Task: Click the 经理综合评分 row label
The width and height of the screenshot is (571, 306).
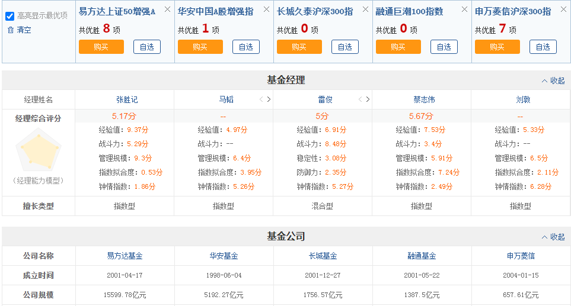Action: (x=38, y=118)
